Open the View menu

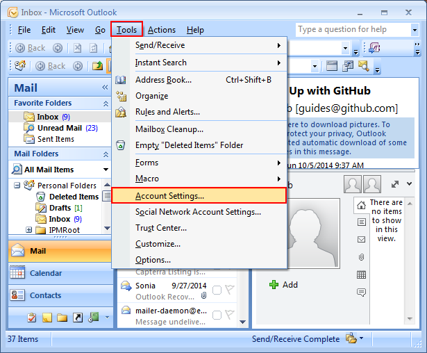pyautogui.click(x=75, y=30)
